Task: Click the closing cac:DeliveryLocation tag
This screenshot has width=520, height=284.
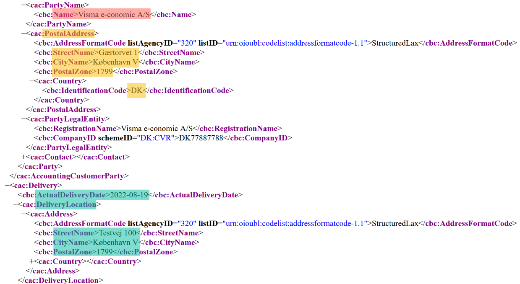Action: tap(60, 280)
